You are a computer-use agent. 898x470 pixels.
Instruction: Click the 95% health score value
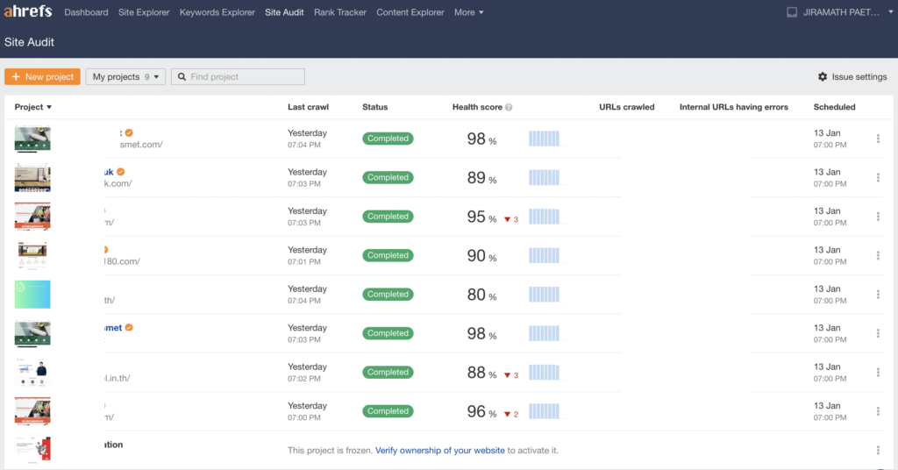[481, 217]
